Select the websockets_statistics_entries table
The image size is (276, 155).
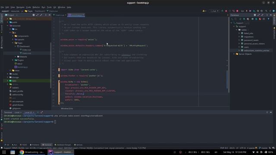(256, 50)
